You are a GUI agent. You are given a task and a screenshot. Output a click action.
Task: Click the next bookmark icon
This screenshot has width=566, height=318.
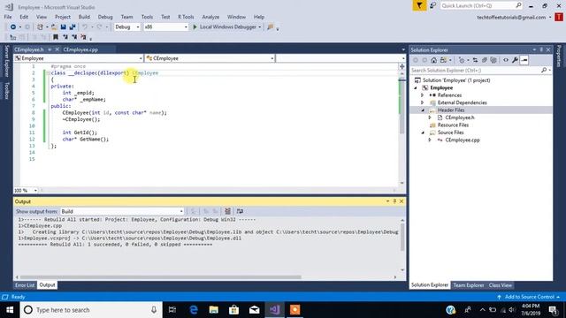coord(74,37)
